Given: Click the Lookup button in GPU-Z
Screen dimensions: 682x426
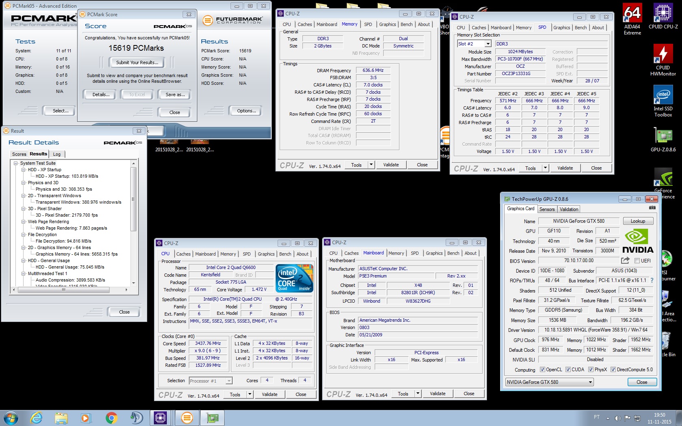Looking at the screenshot, I should click(638, 221).
